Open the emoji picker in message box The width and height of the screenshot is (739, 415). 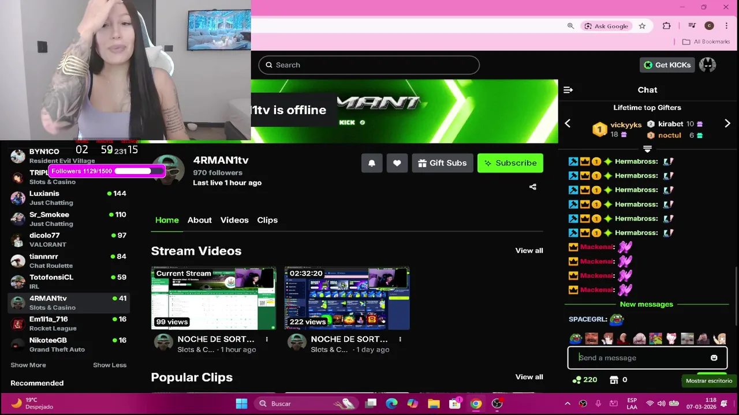714,358
